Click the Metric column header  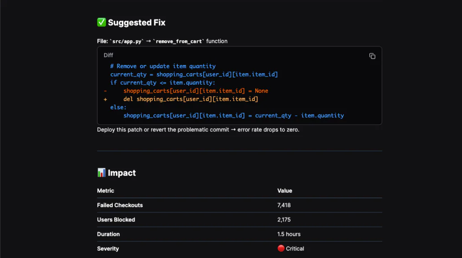[x=106, y=191]
